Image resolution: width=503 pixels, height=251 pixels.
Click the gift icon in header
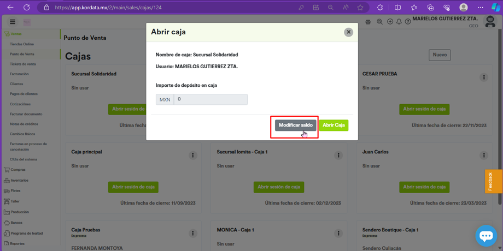(x=368, y=22)
